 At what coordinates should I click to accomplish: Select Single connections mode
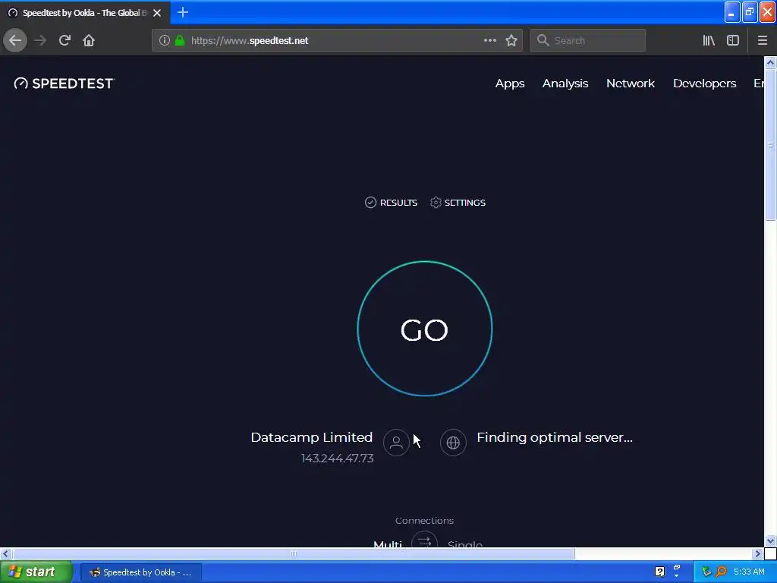[x=465, y=544]
